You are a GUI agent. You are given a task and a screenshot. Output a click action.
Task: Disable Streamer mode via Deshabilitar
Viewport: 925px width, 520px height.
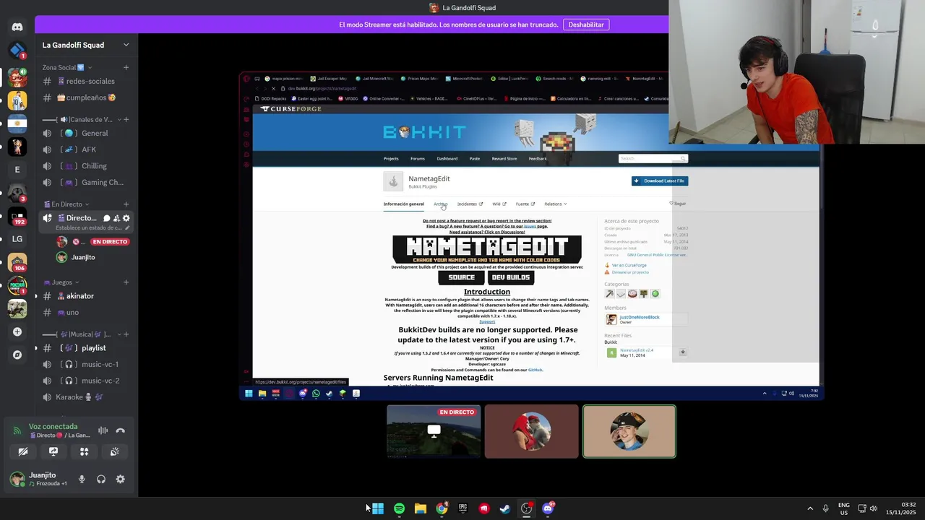[x=586, y=25]
